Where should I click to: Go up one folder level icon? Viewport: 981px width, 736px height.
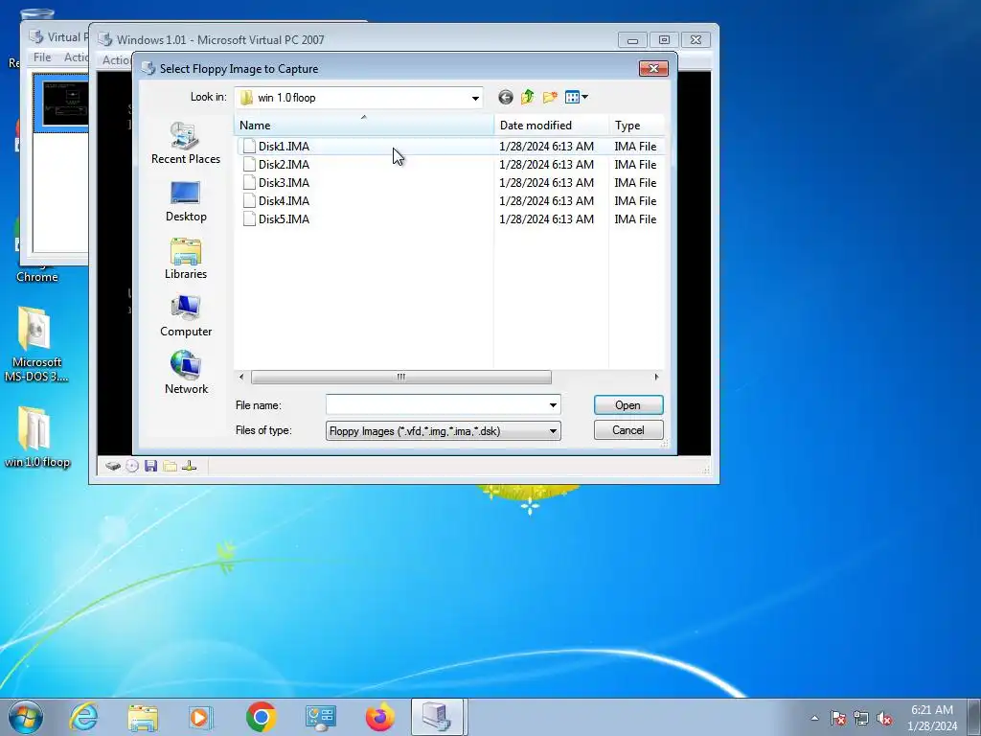[528, 97]
